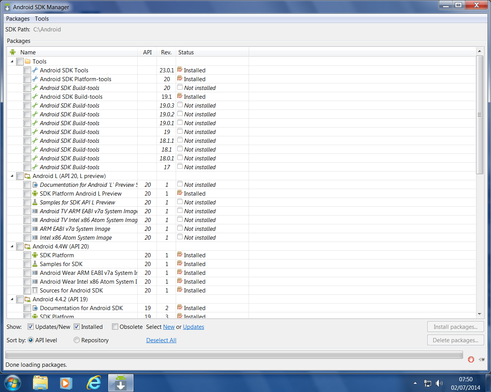Select the Android SDK Platform-tools row text
This screenshot has height=392, width=491.
tap(76, 79)
